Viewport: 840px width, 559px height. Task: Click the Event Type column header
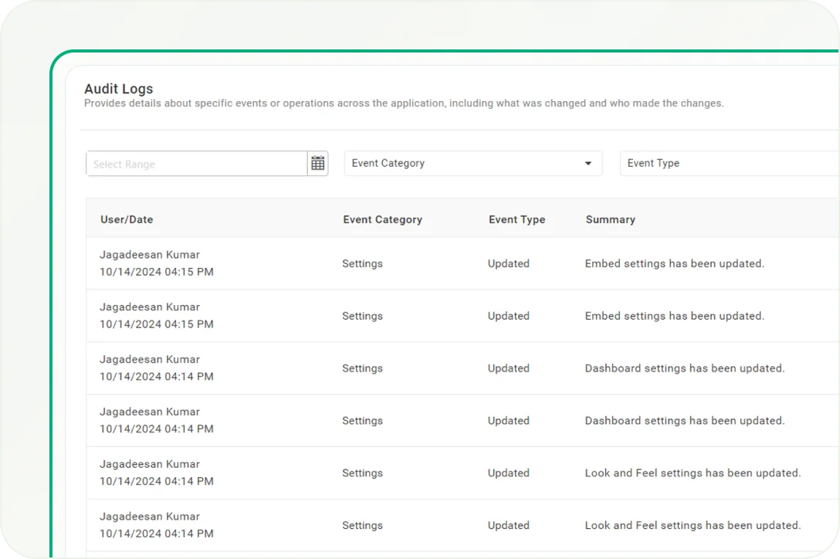point(517,219)
